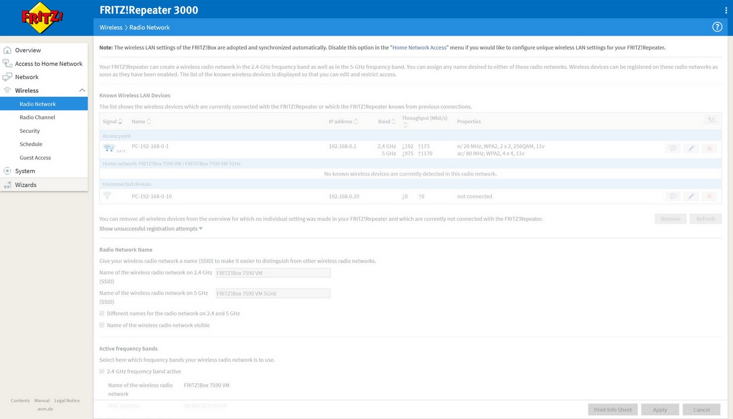Click the Apply button
Viewport: 733px width, 419px height.
pos(660,409)
